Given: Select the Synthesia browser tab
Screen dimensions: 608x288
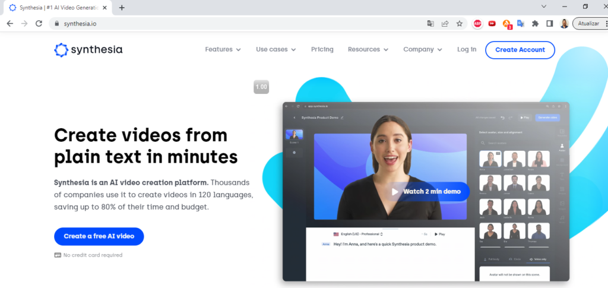Looking at the screenshot, I should (58, 8).
